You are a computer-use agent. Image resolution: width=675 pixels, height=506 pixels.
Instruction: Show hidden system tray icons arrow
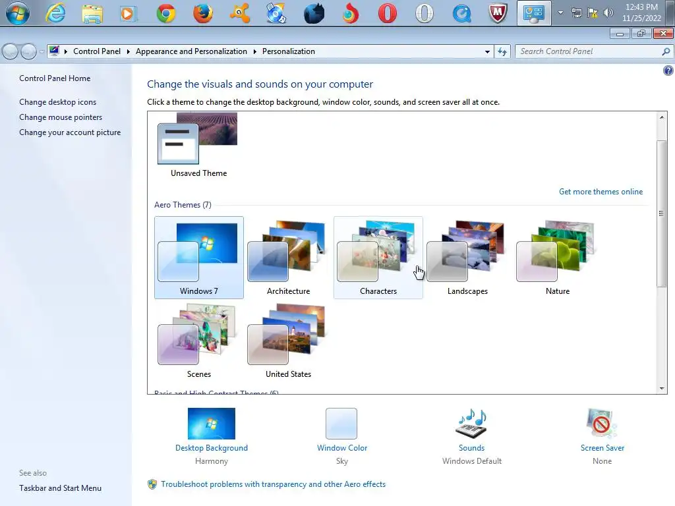pyautogui.click(x=560, y=13)
